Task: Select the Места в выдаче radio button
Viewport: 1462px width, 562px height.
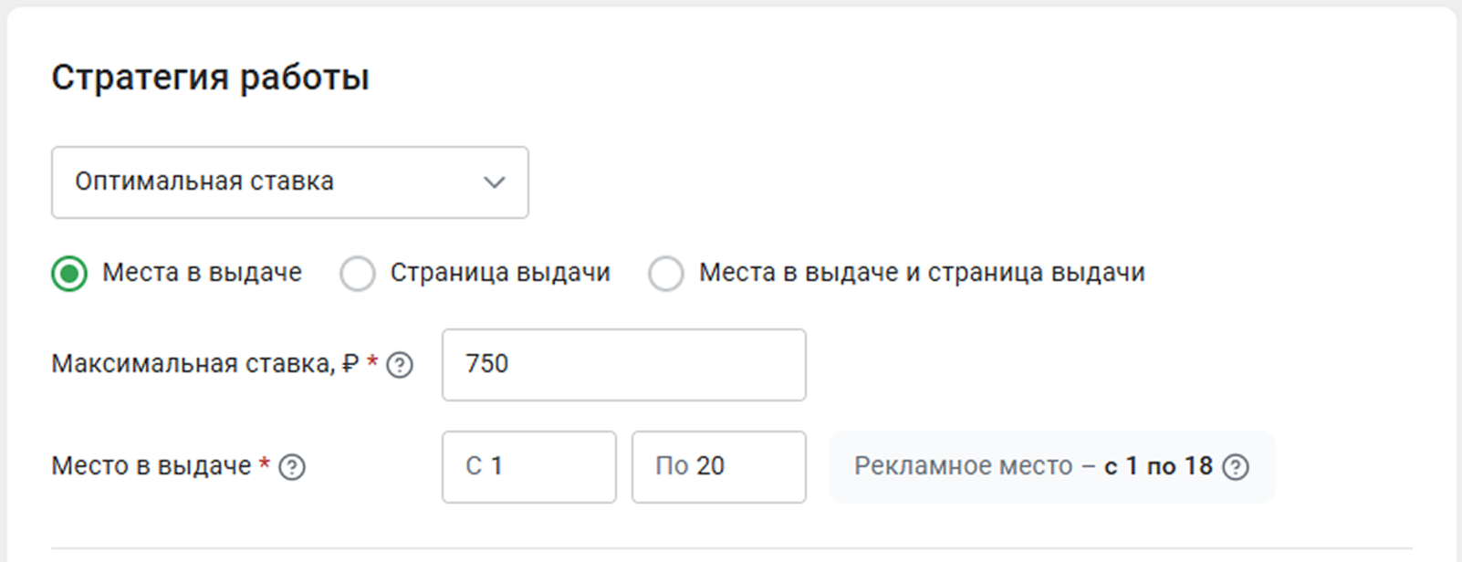Action: [69, 274]
